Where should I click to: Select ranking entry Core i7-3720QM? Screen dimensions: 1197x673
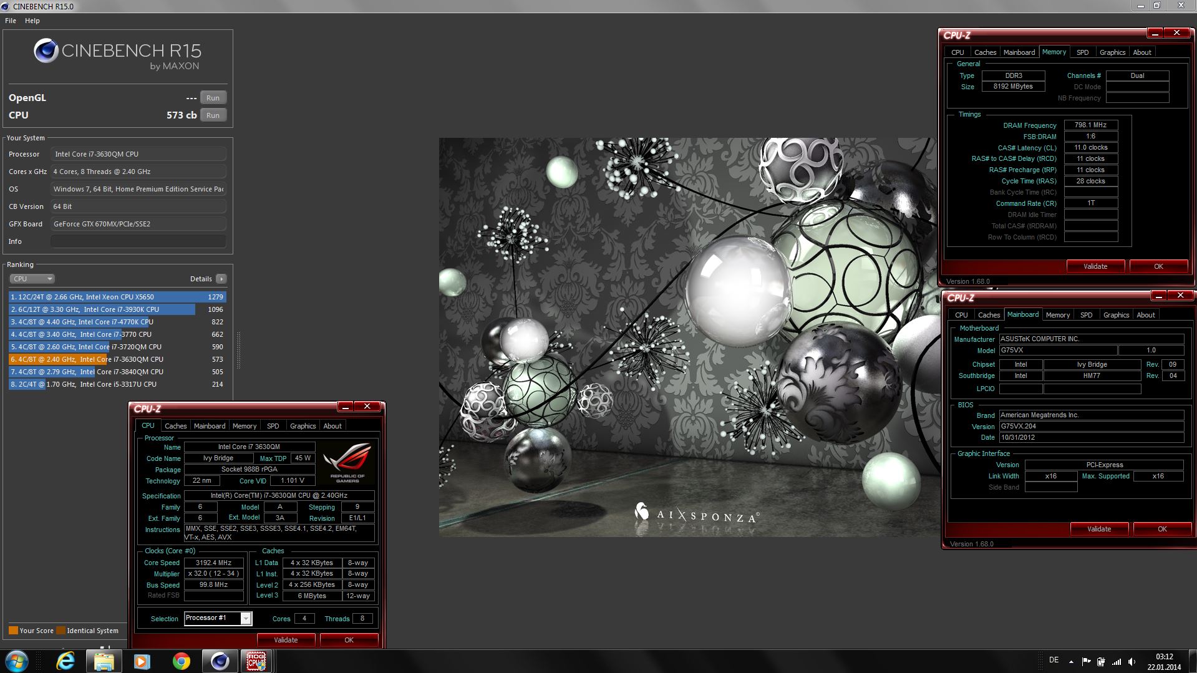117,347
